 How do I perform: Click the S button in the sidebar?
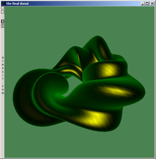tap(2, 26)
